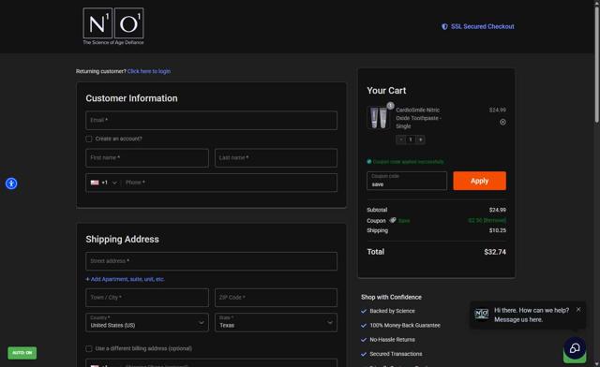
Task: Increase toothpaste quantity with plus button
Action: (421, 139)
